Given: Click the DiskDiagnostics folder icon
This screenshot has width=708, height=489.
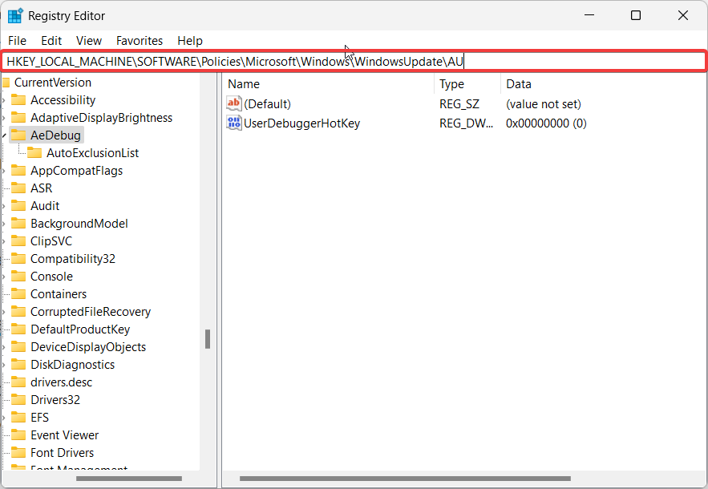Looking at the screenshot, I should point(18,364).
